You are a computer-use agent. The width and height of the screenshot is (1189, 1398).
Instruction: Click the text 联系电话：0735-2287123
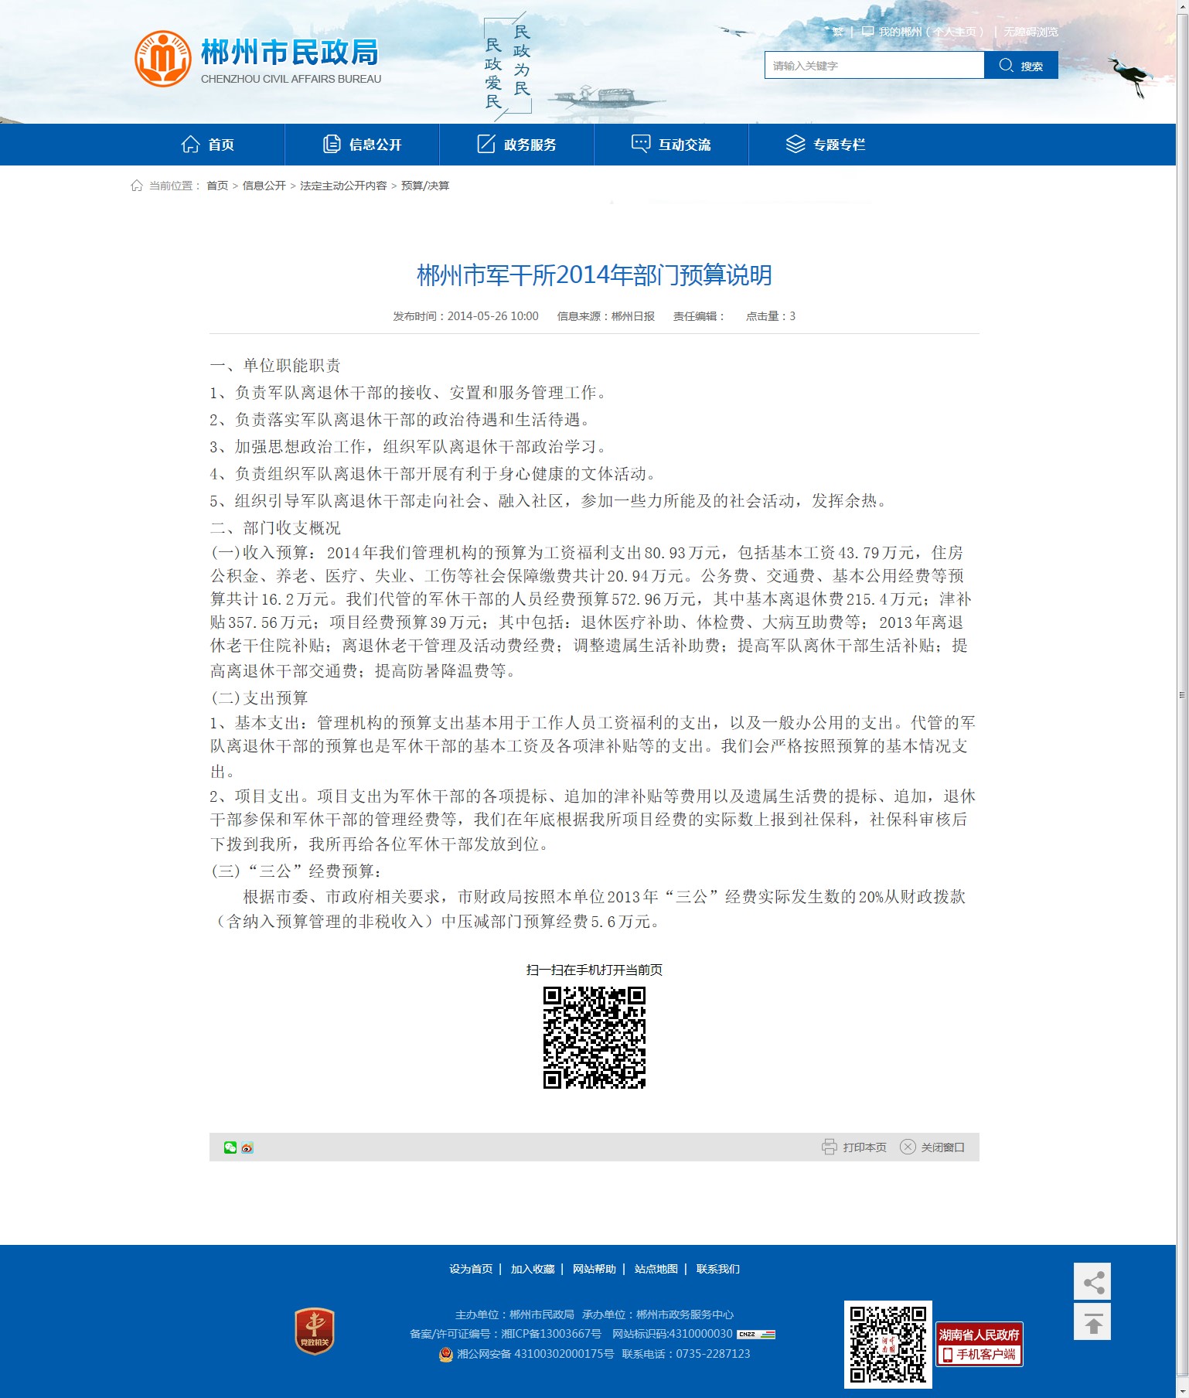click(686, 1354)
